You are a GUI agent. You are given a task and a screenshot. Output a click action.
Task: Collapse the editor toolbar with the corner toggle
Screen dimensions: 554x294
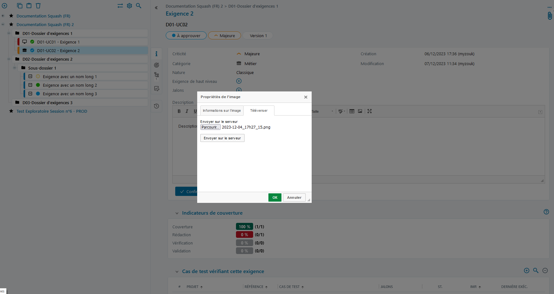[540, 112]
